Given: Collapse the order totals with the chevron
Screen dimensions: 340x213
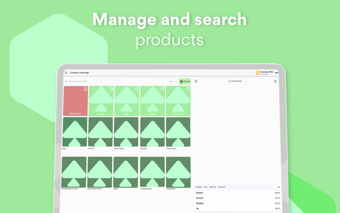Looking at the screenshot, I should pos(279,187).
